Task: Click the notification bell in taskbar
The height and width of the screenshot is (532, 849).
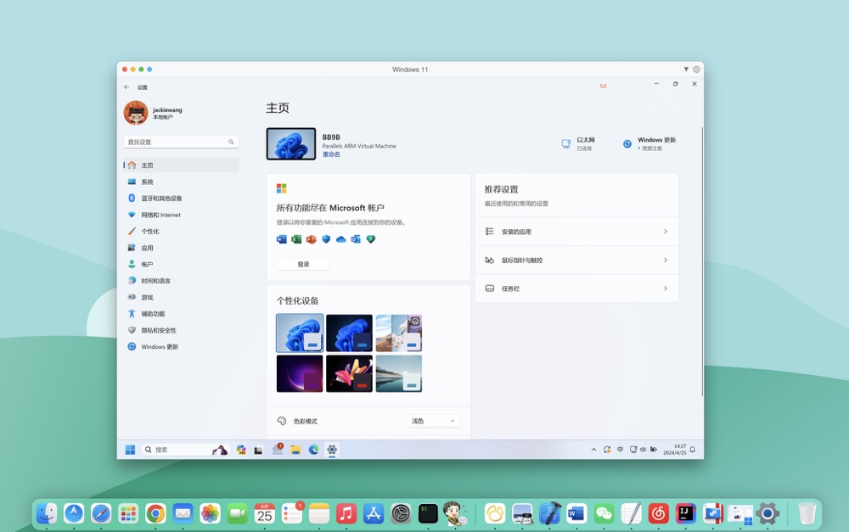Action: [x=693, y=450]
